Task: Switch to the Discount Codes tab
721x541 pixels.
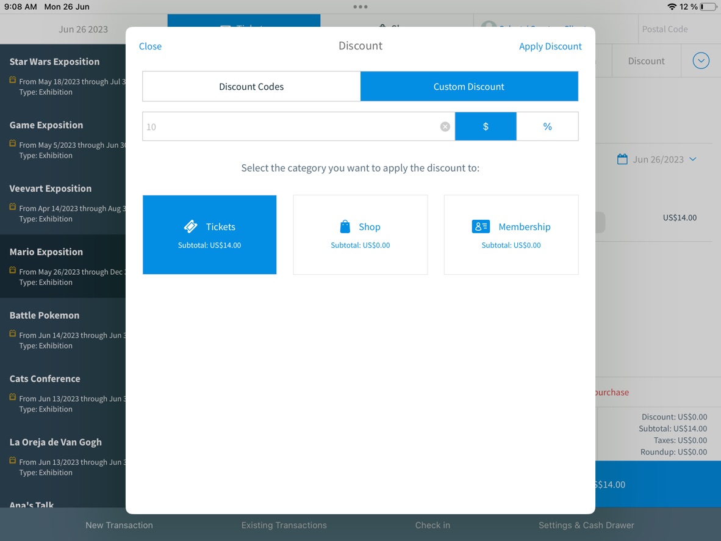Action: (251, 86)
